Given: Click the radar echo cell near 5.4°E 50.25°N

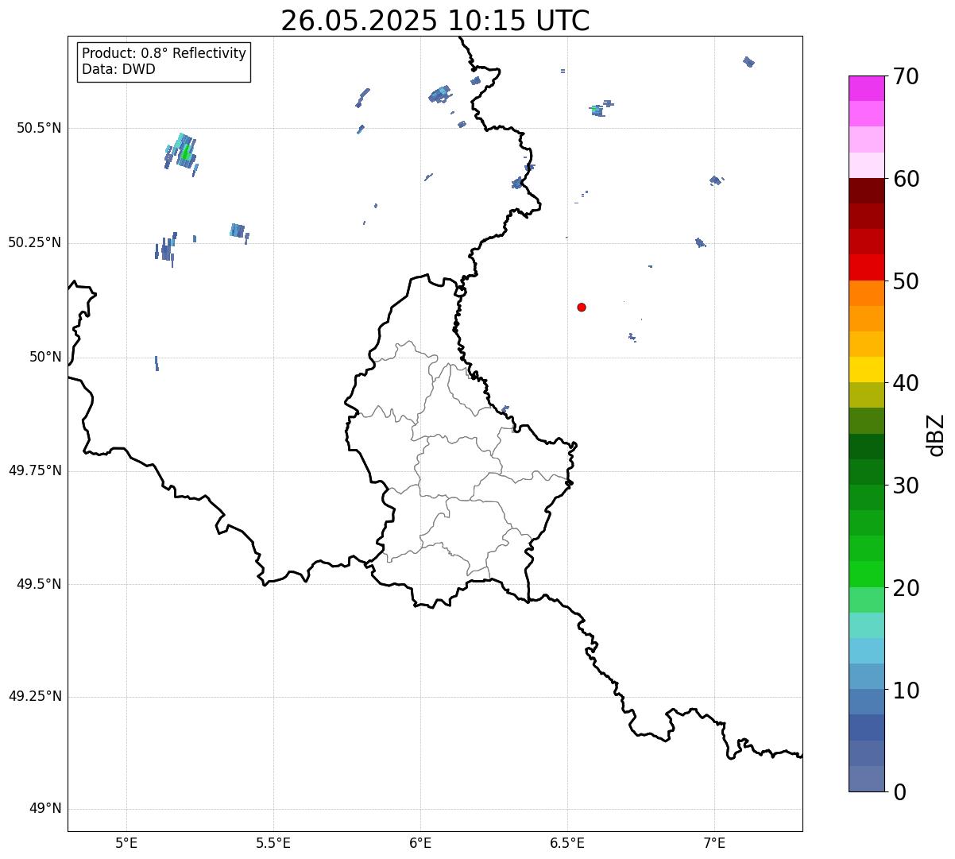Looking at the screenshot, I should (x=239, y=231).
